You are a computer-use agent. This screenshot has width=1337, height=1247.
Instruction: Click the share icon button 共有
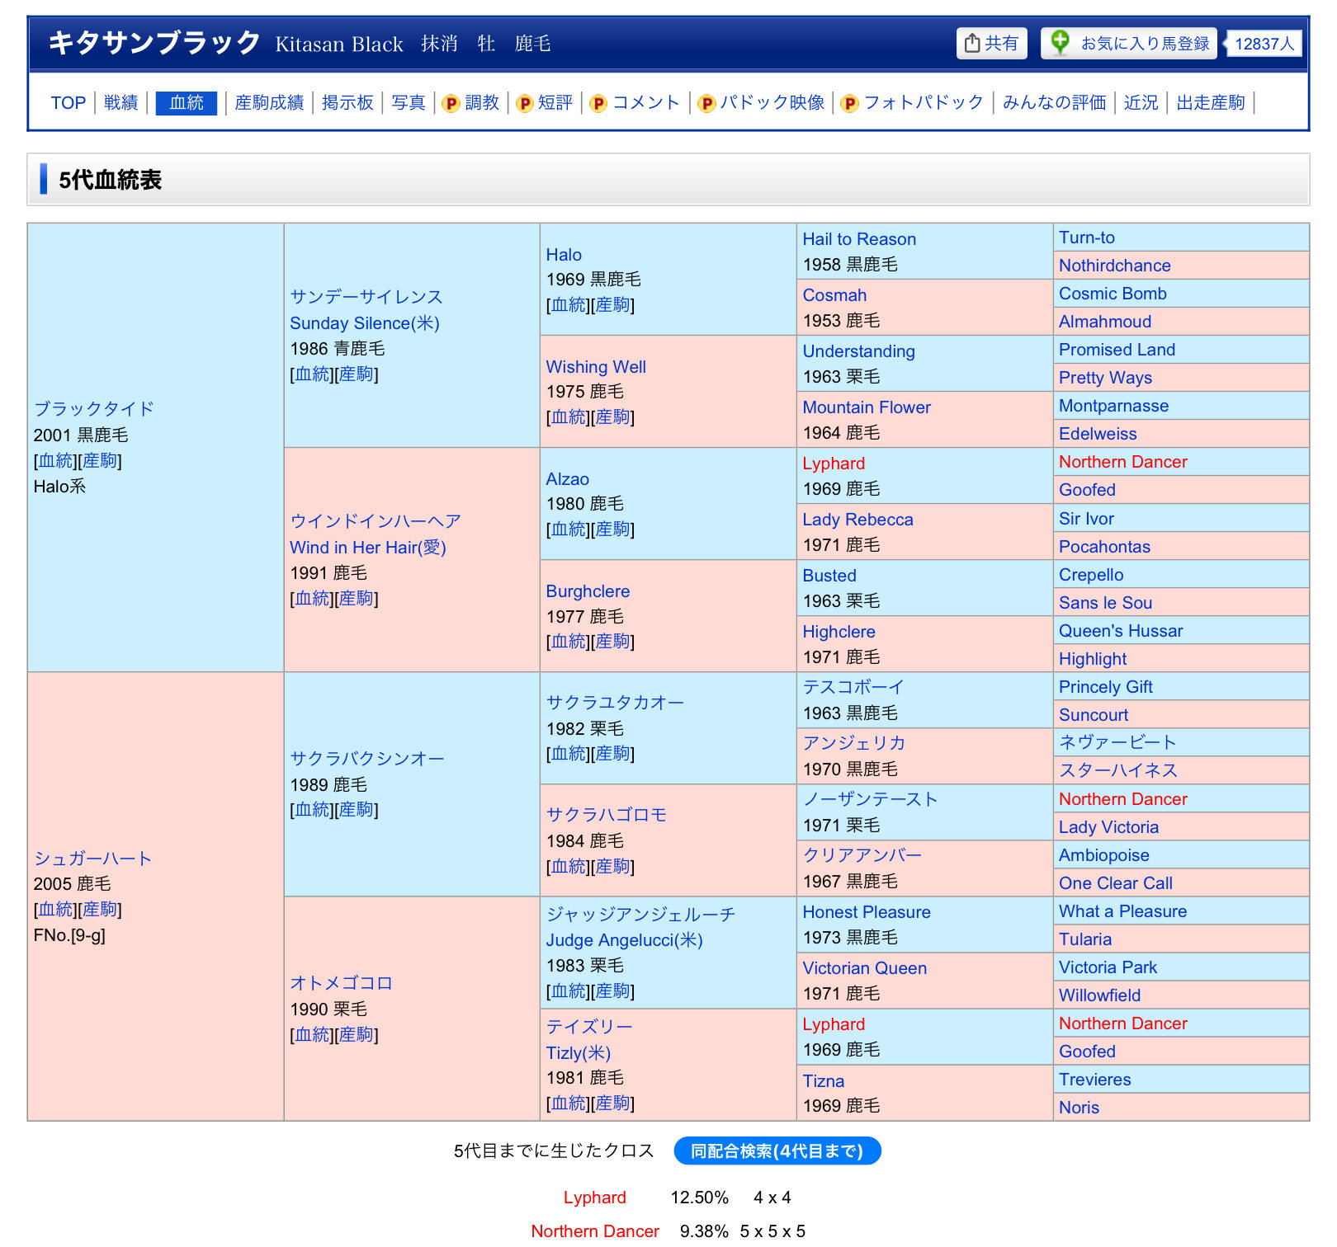992,43
